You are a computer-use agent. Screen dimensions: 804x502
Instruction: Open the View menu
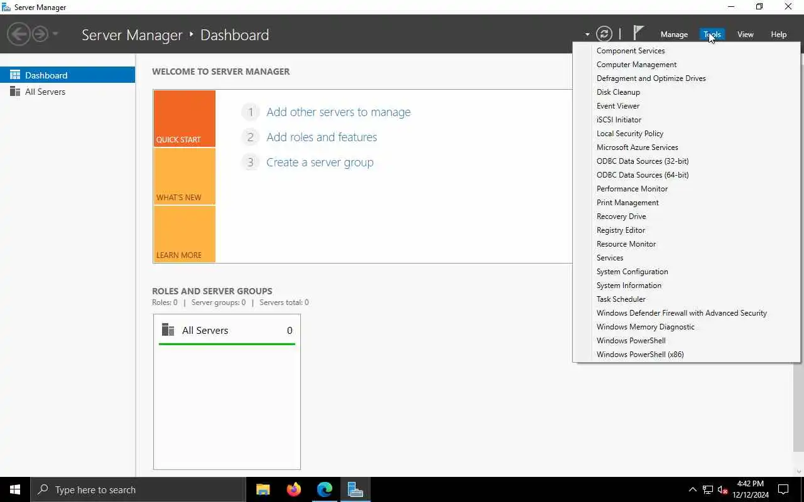(746, 35)
